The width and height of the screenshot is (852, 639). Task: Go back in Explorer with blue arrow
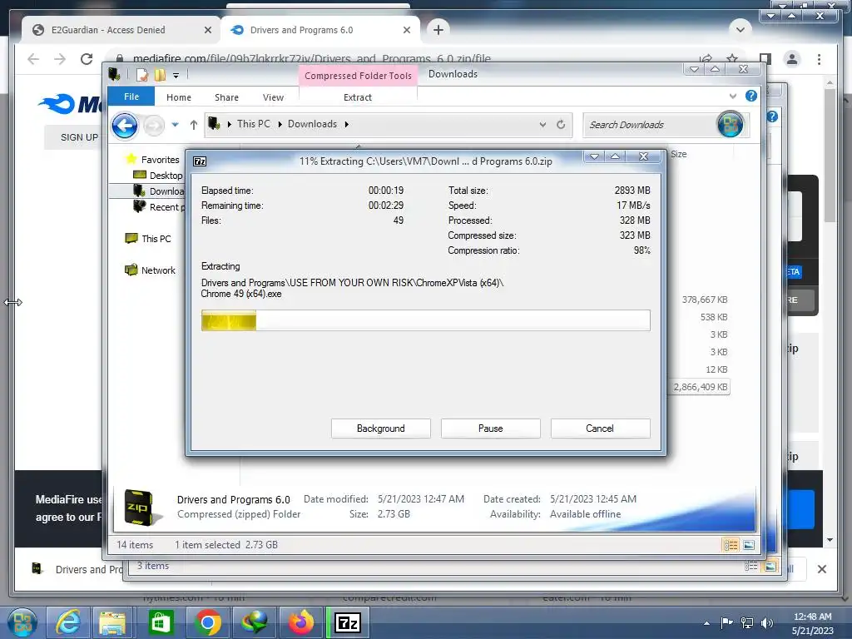tap(125, 126)
